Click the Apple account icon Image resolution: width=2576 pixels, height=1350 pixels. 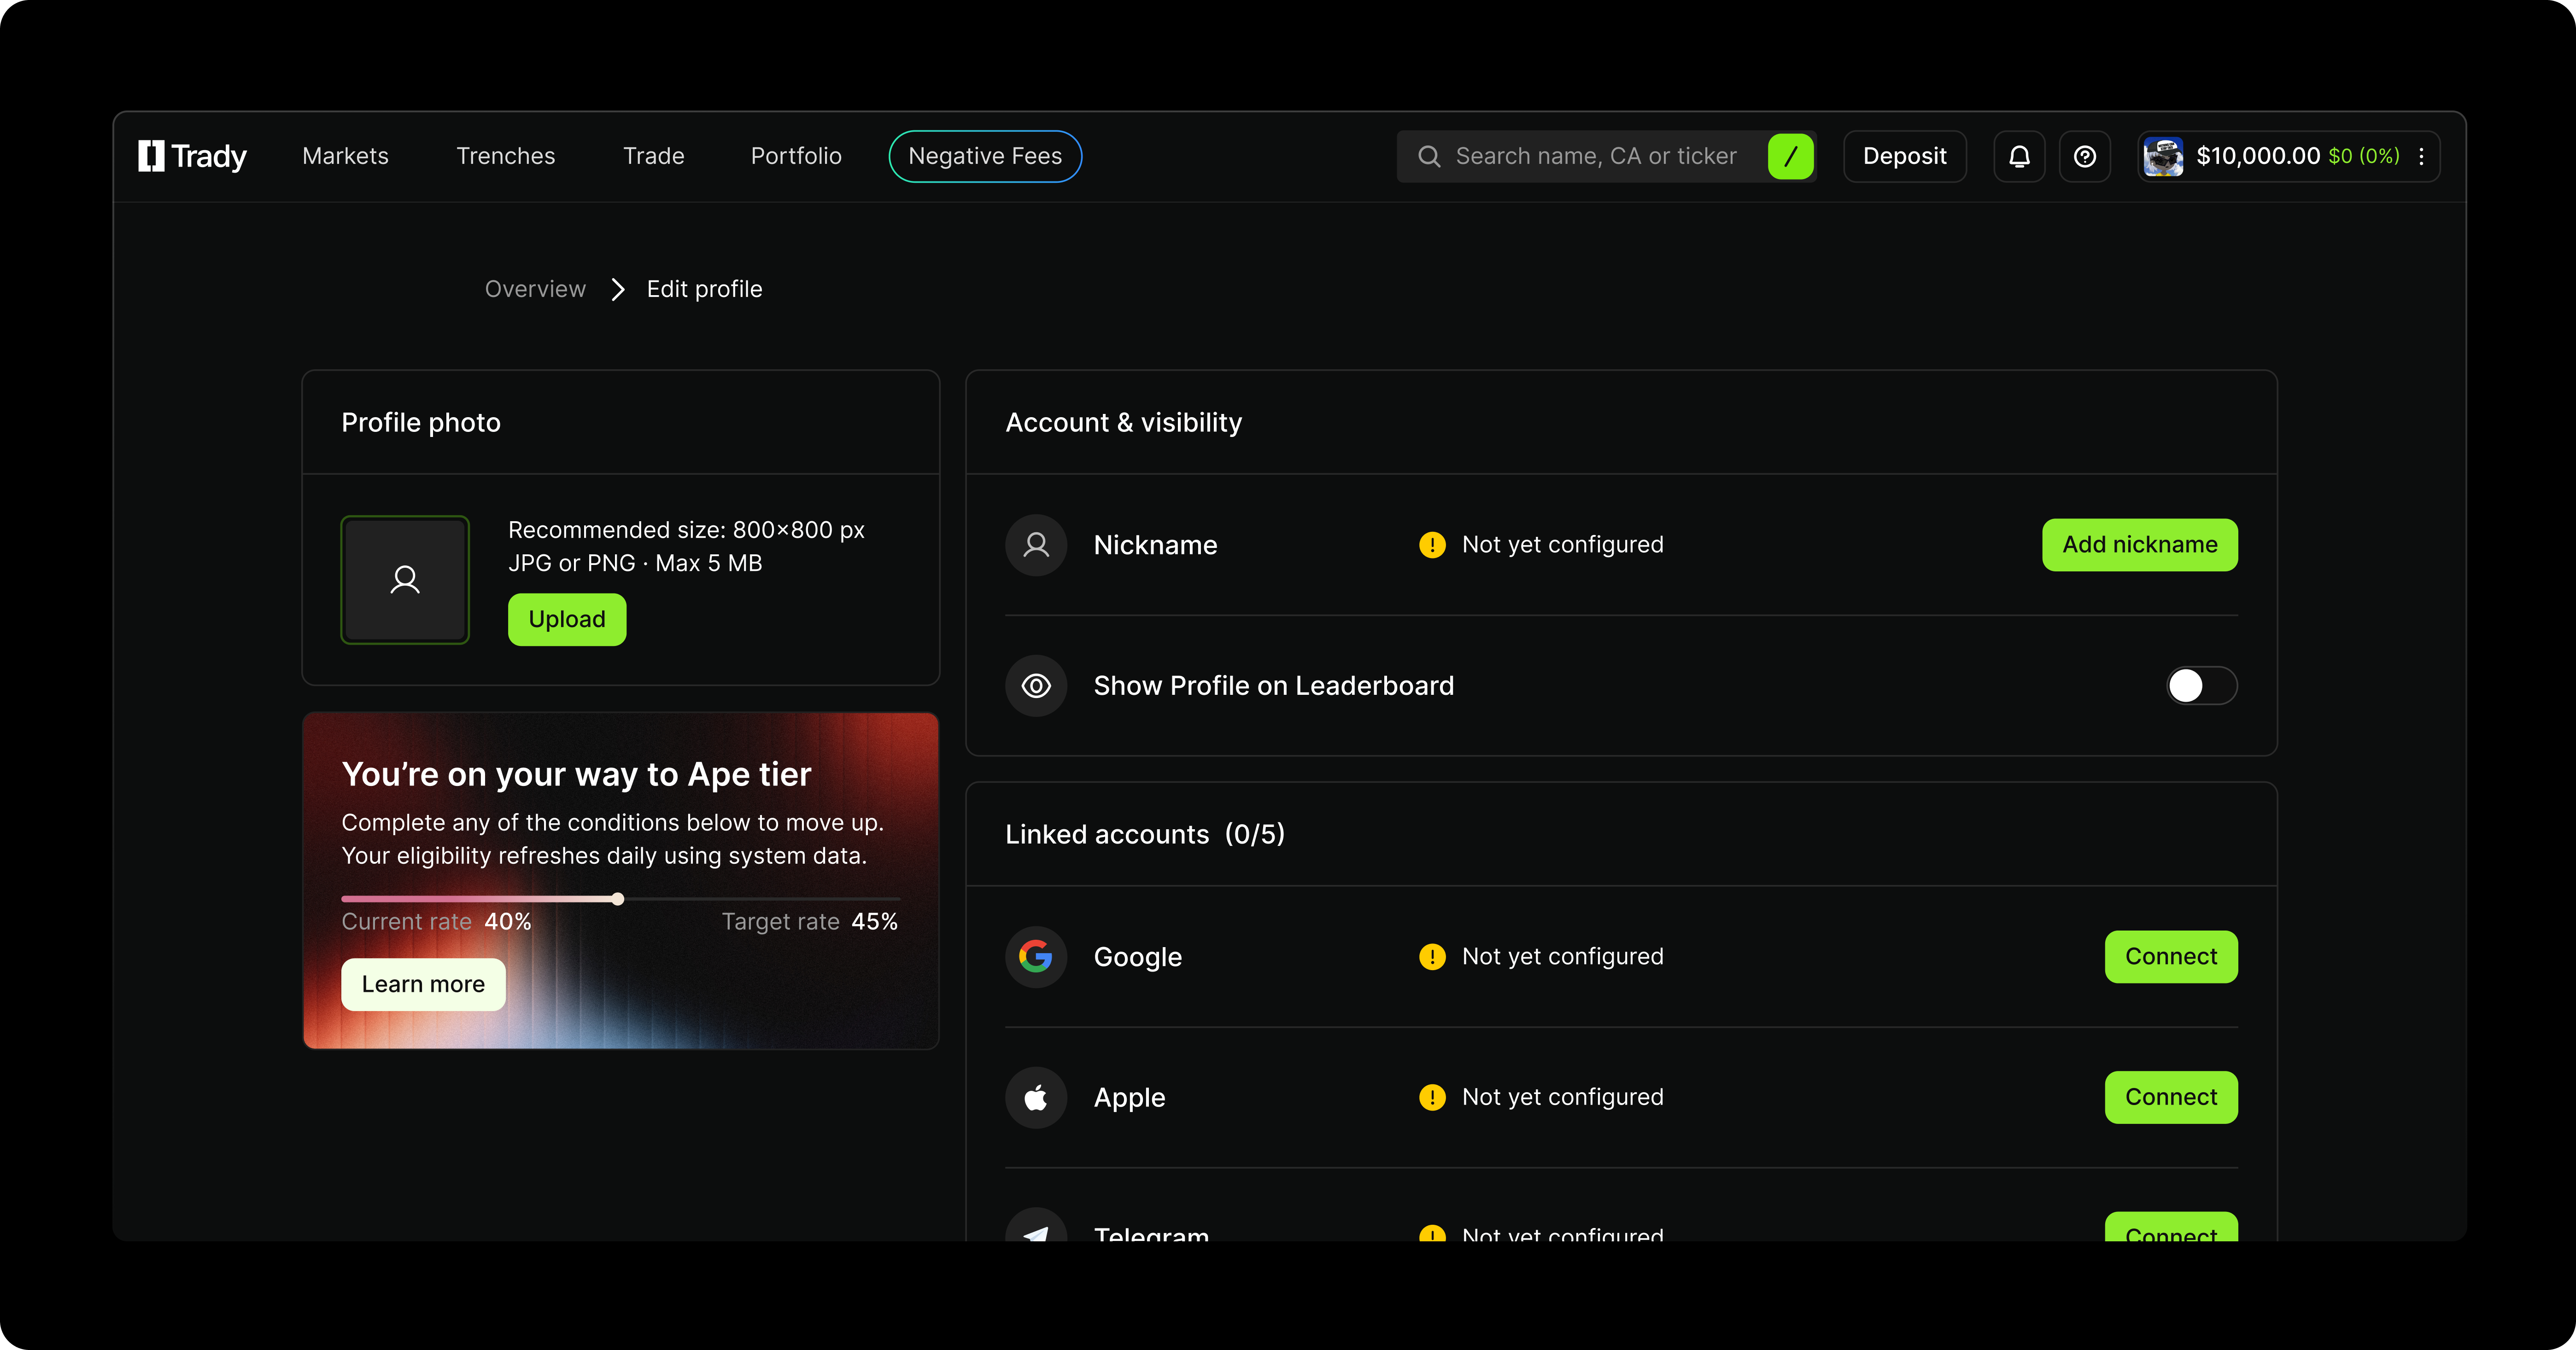point(1036,1097)
